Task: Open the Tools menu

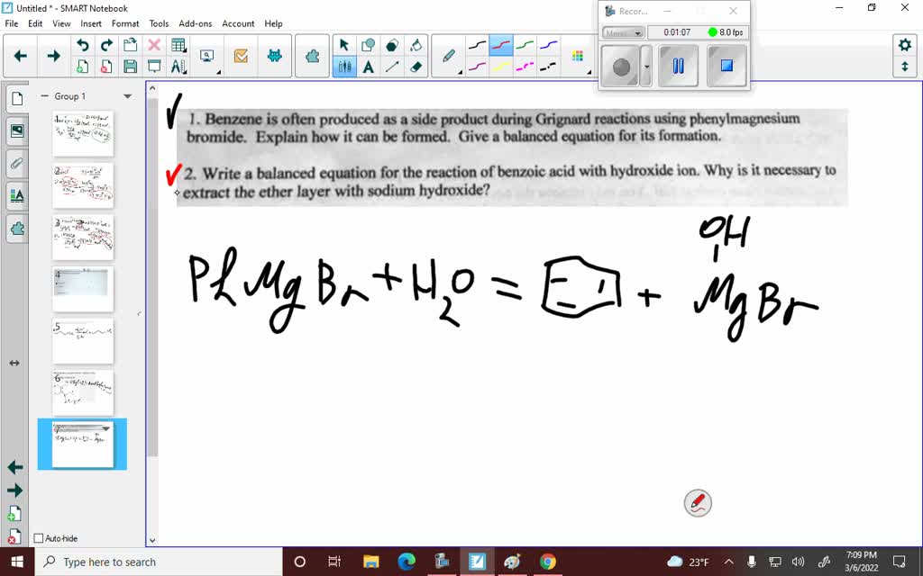Action: [159, 23]
